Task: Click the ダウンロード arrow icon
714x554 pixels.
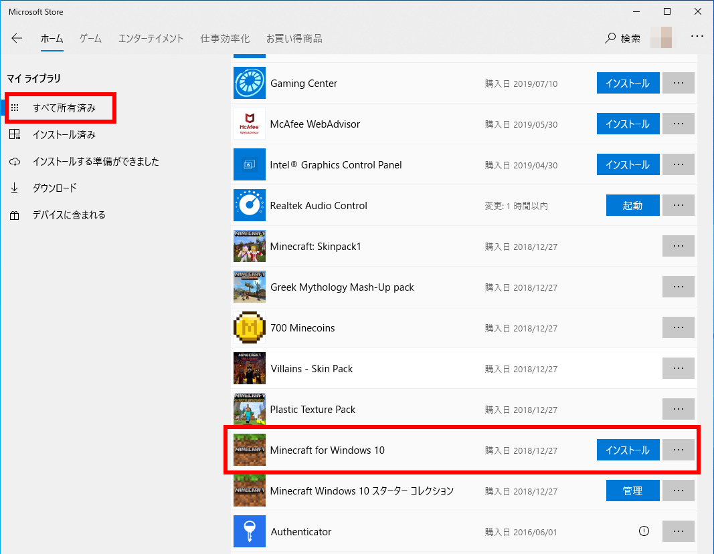Action: (x=15, y=188)
